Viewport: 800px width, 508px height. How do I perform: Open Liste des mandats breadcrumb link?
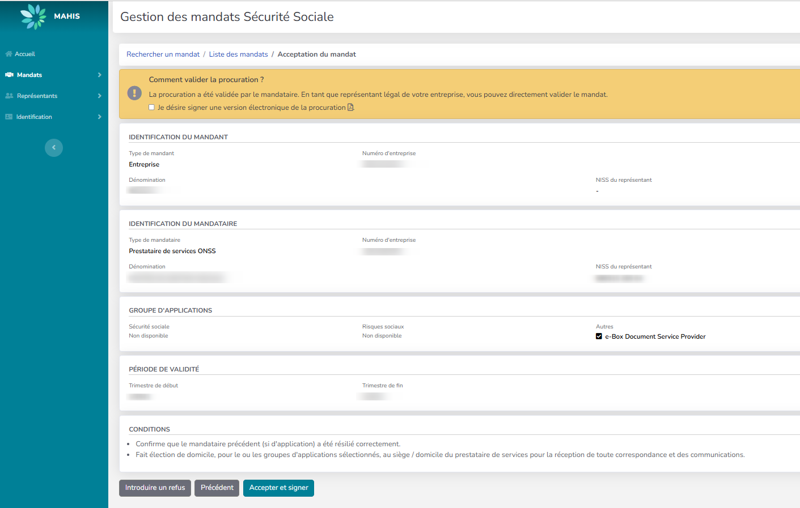[238, 54]
